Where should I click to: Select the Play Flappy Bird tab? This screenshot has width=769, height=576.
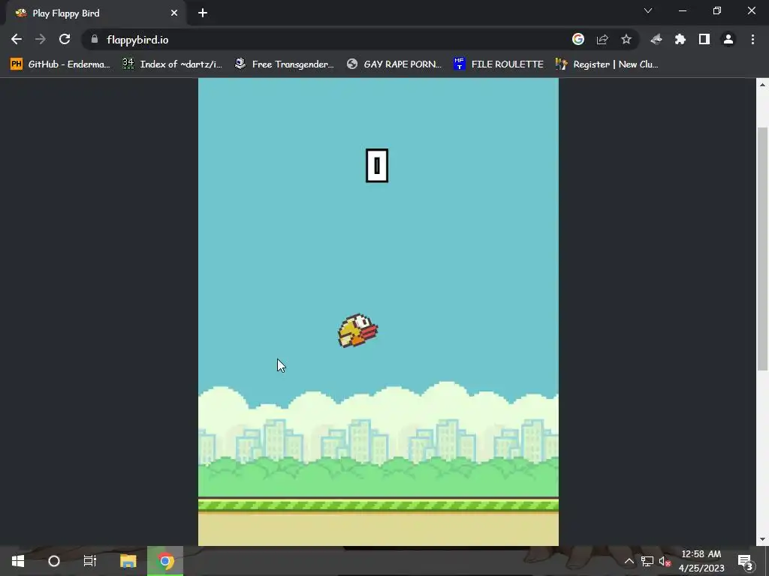pos(96,13)
